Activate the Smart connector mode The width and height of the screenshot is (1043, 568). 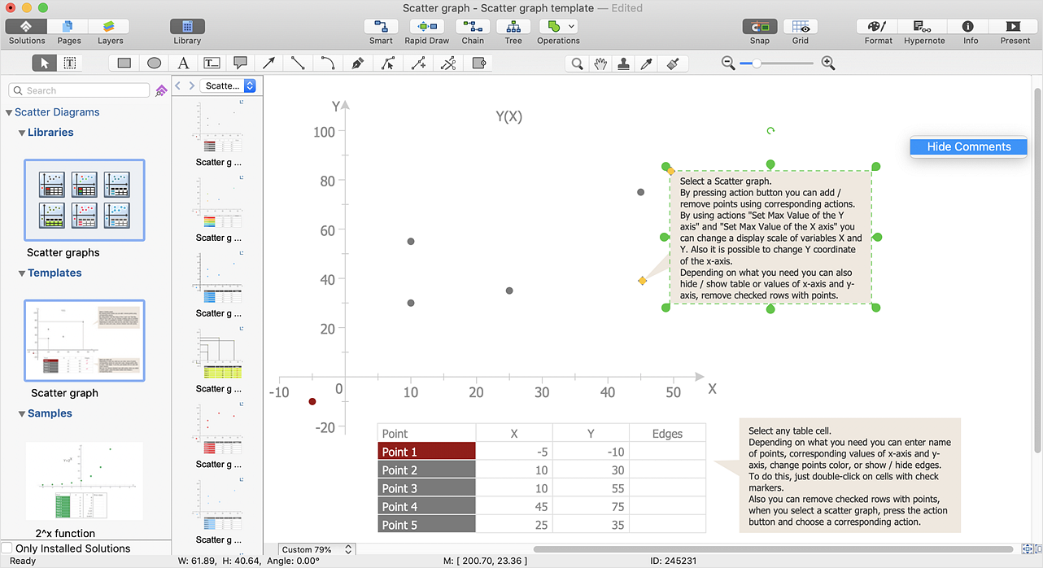coord(381,27)
